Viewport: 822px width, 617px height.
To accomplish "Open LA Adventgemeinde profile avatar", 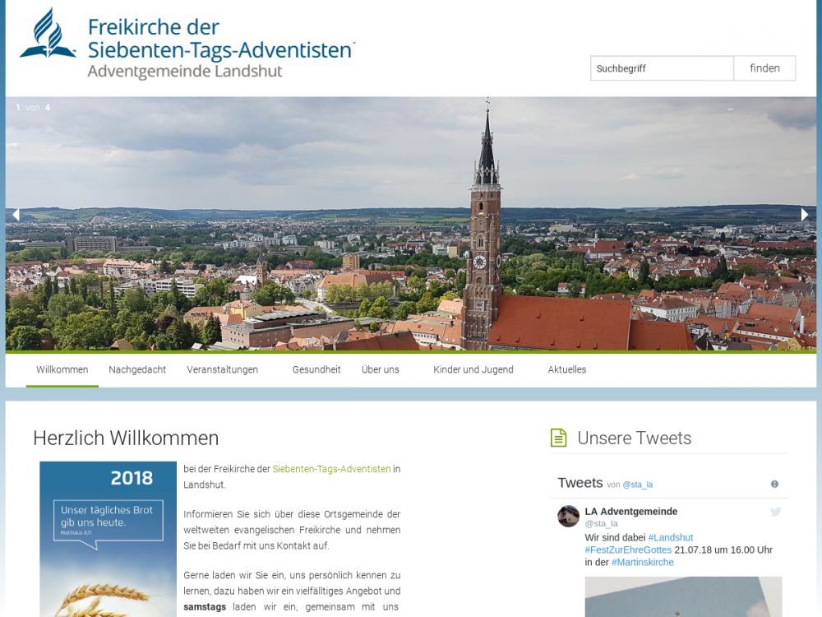I will coord(568,517).
